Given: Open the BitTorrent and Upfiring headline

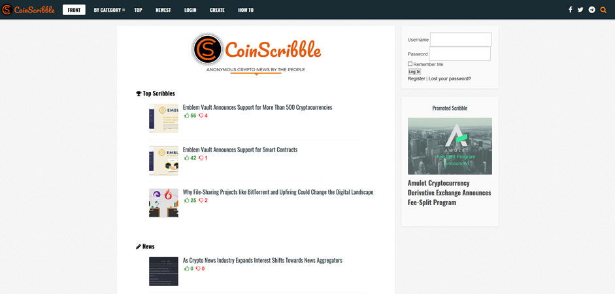Looking at the screenshot, I should coord(278,192).
